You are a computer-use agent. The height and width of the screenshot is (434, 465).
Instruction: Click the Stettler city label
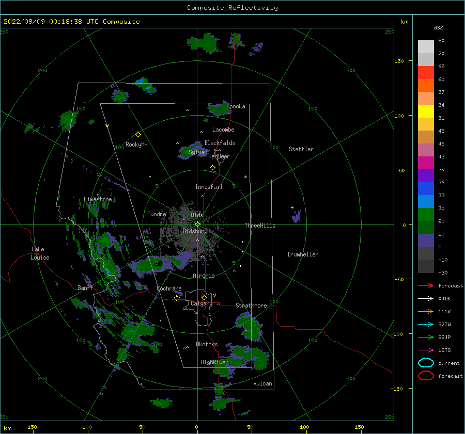click(301, 149)
